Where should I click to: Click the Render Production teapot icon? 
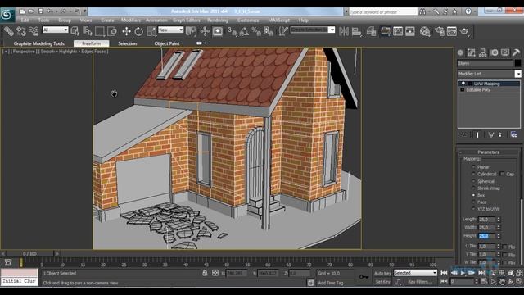pyautogui.click(x=464, y=31)
